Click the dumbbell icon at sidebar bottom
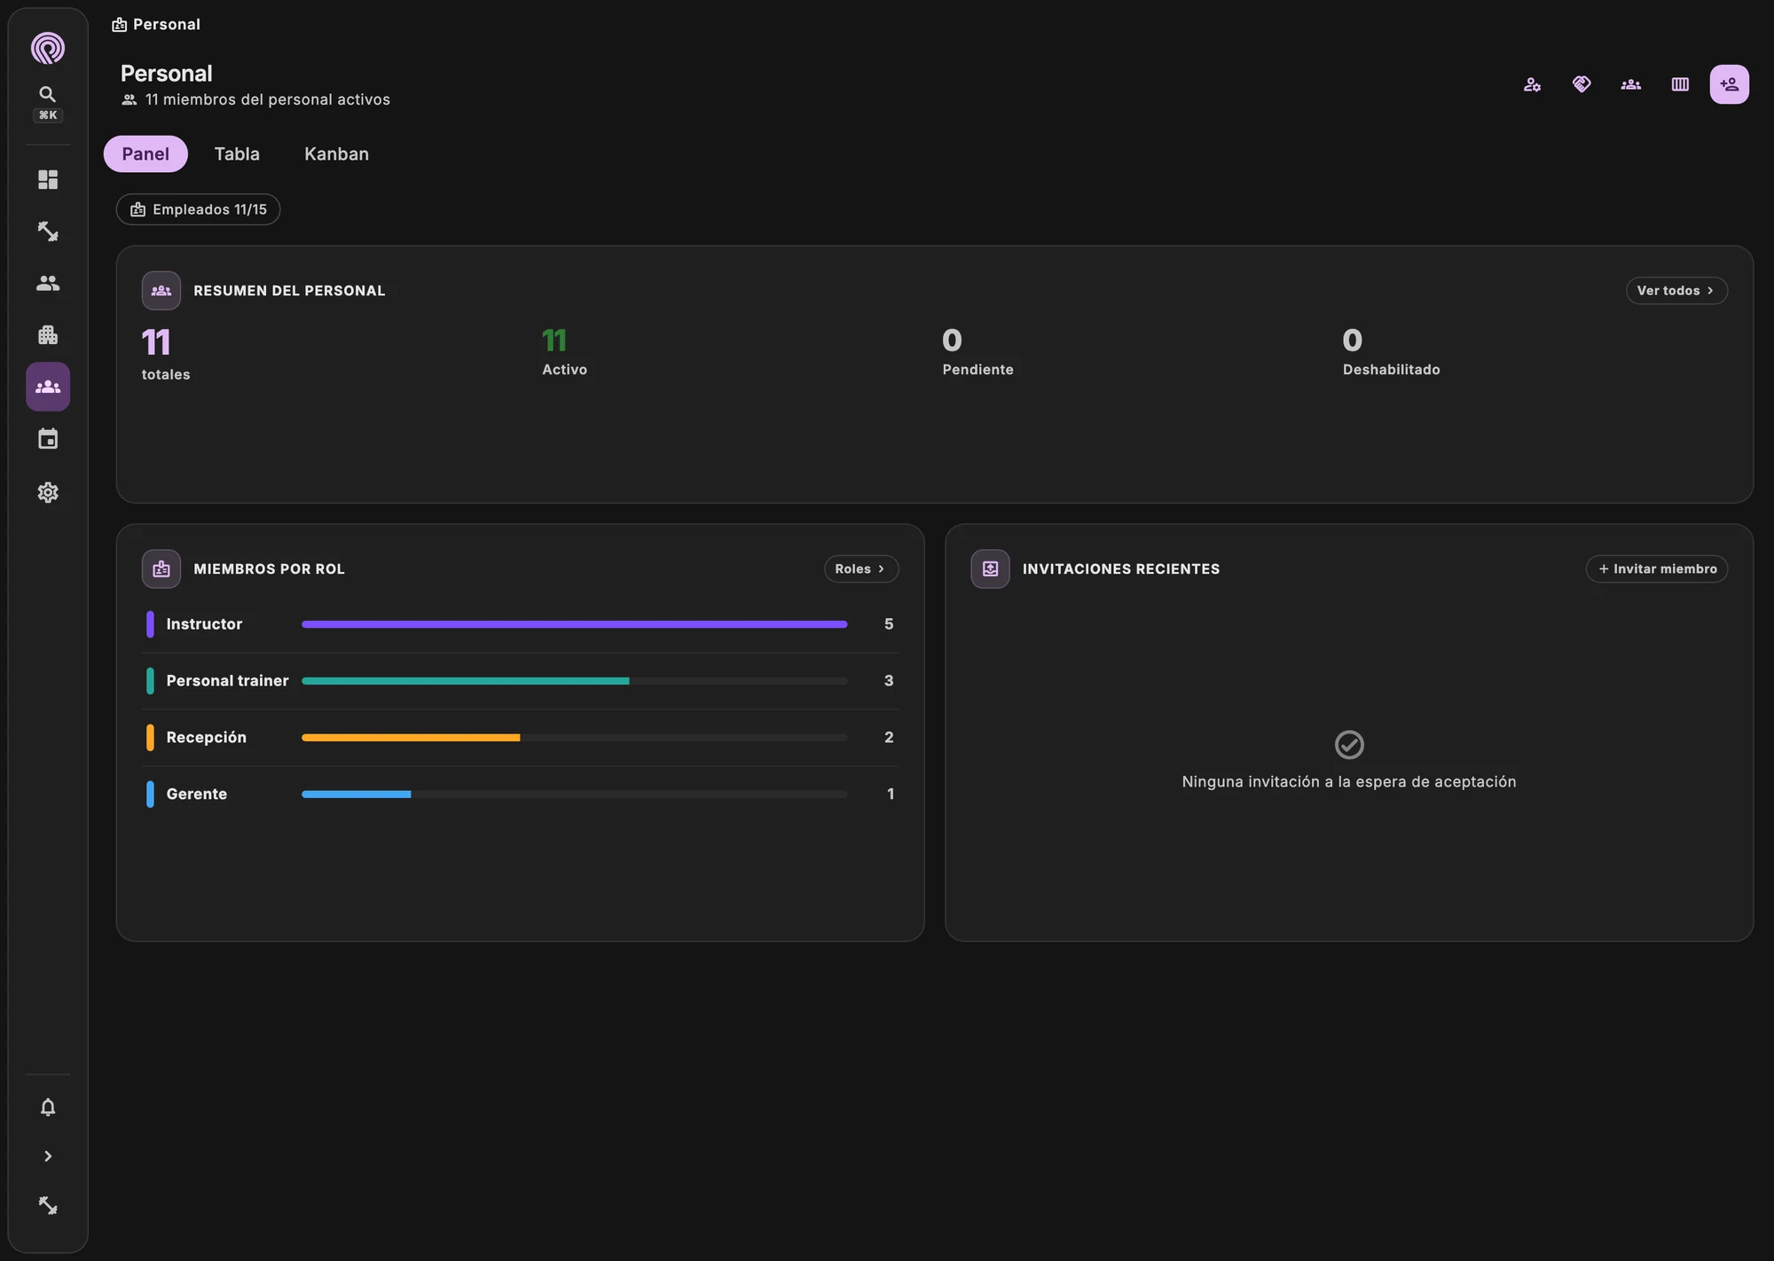Image resolution: width=1774 pixels, height=1261 pixels. tap(48, 1205)
